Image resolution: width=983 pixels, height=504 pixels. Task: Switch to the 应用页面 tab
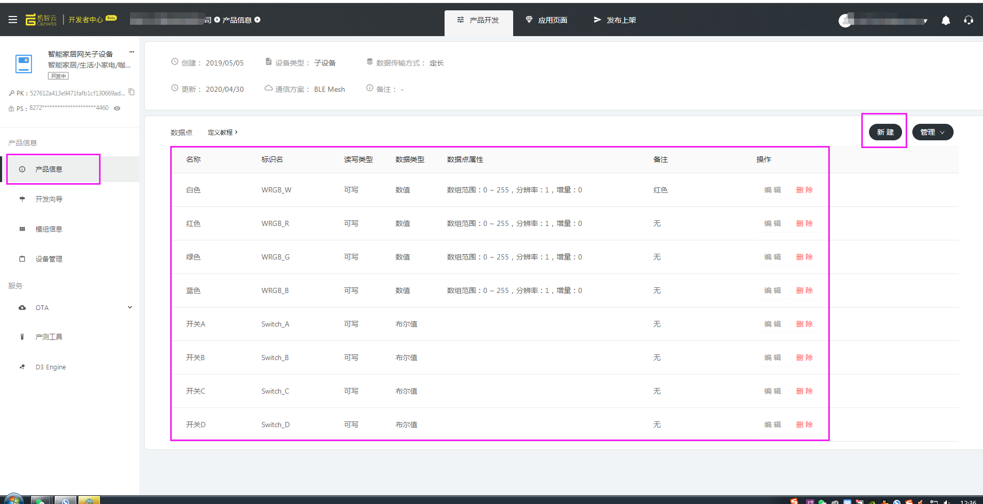tap(547, 20)
